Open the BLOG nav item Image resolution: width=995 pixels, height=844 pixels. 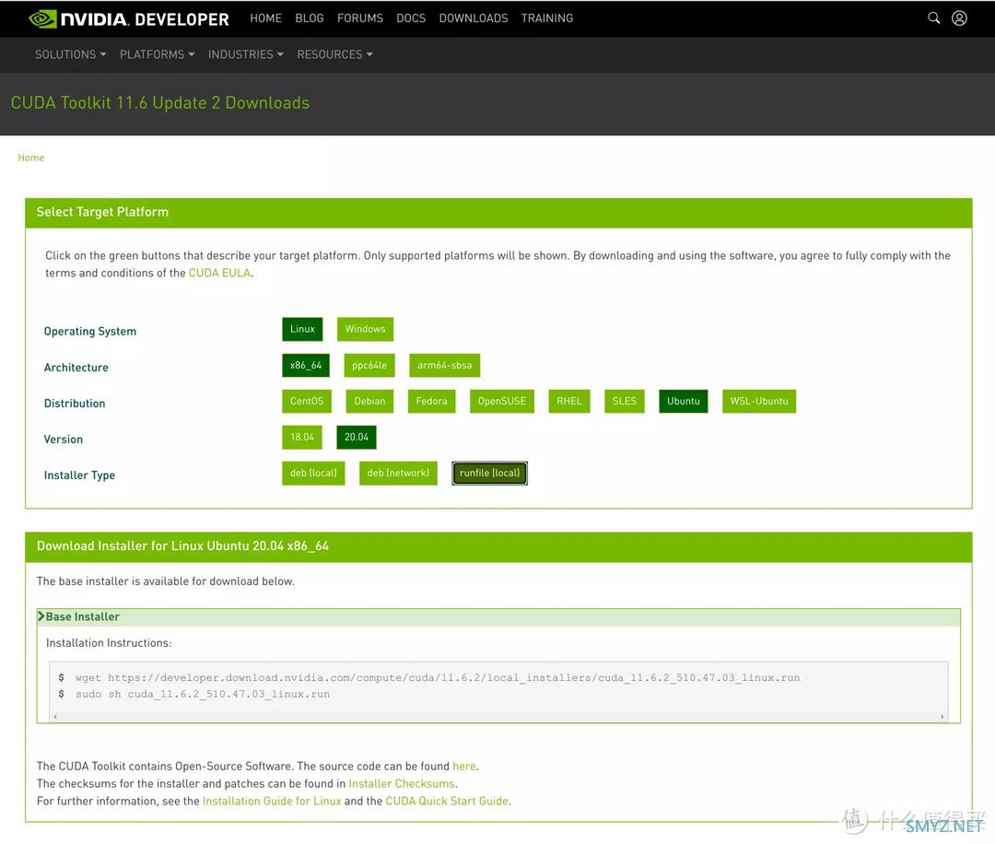click(x=309, y=18)
